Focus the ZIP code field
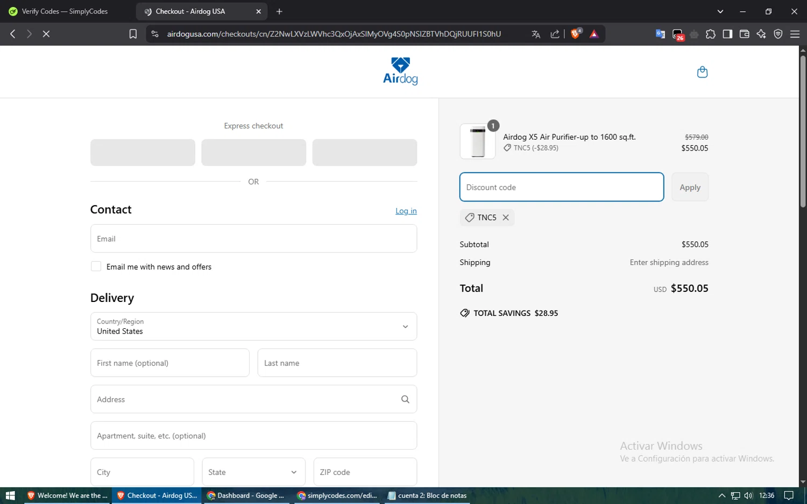This screenshot has height=504, width=807. coord(365,472)
